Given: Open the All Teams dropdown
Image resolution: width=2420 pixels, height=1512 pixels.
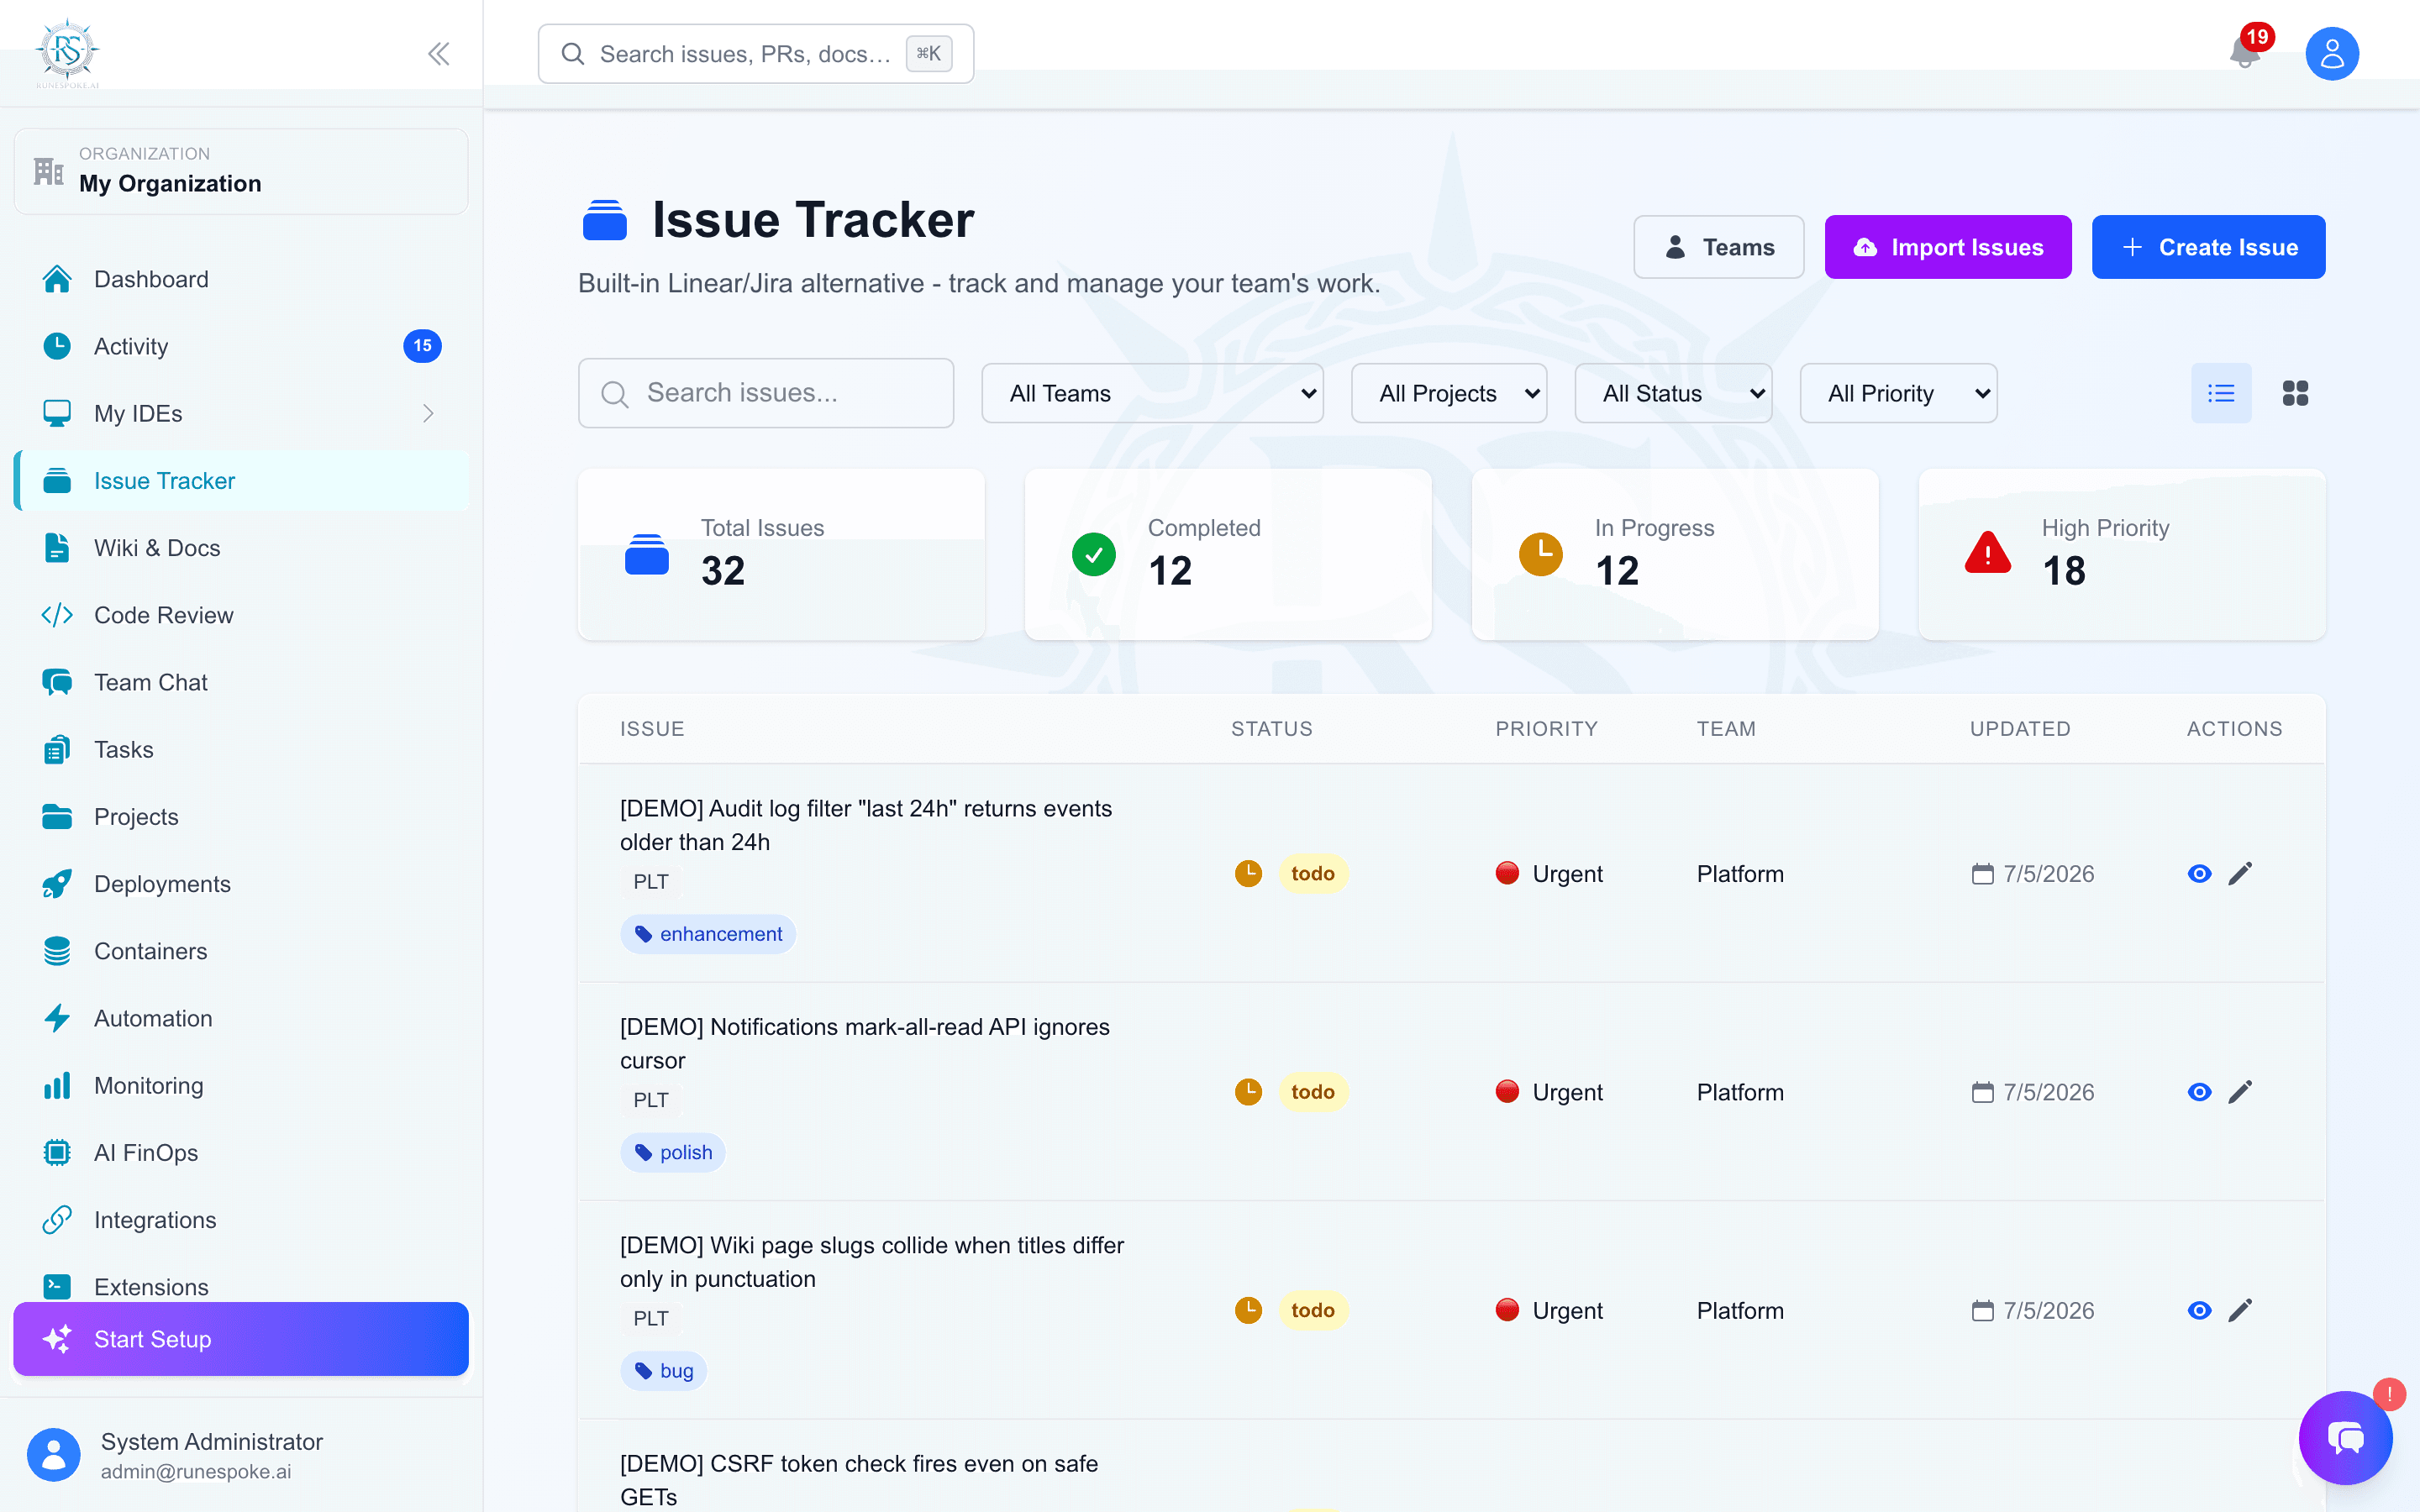Looking at the screenshot, I should [1152, 393].
